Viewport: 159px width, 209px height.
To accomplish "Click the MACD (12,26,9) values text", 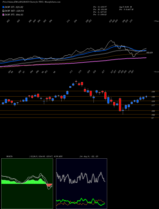I will pyautogui.click(x=44, y=156).
